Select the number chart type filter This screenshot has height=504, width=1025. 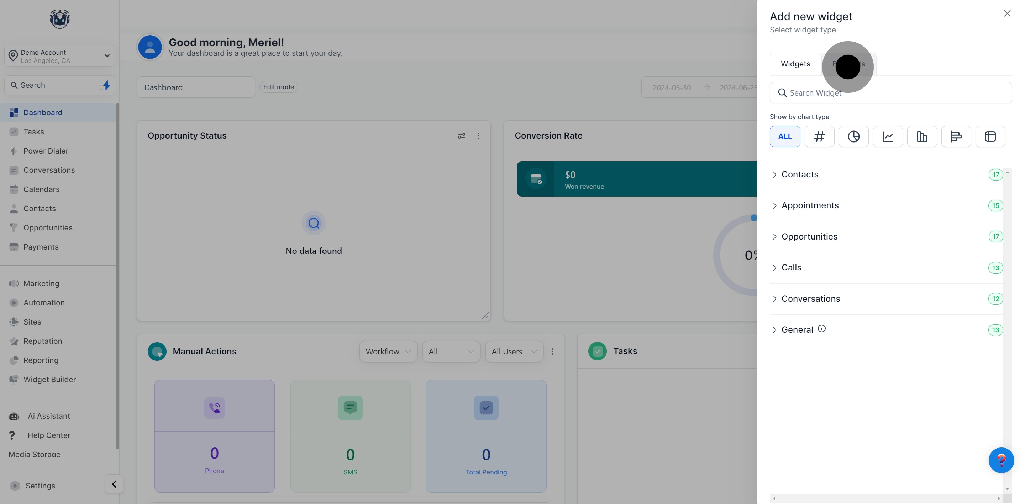(819, 136)
